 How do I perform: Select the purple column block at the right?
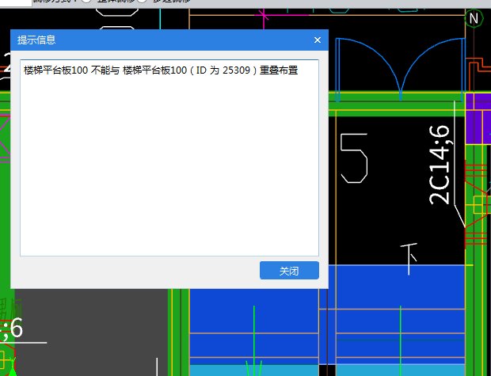(x=478, y=119)
